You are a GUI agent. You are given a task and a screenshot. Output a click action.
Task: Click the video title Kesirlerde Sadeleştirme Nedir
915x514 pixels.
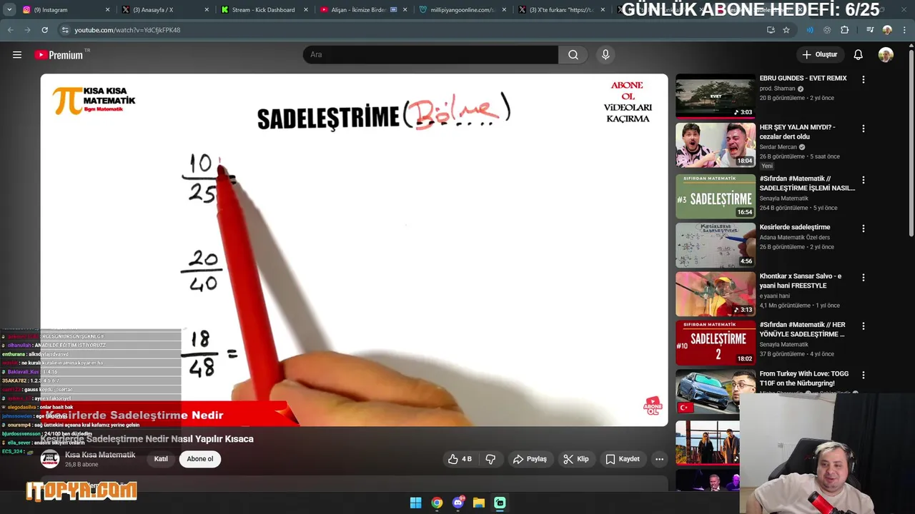coord(147,439)
